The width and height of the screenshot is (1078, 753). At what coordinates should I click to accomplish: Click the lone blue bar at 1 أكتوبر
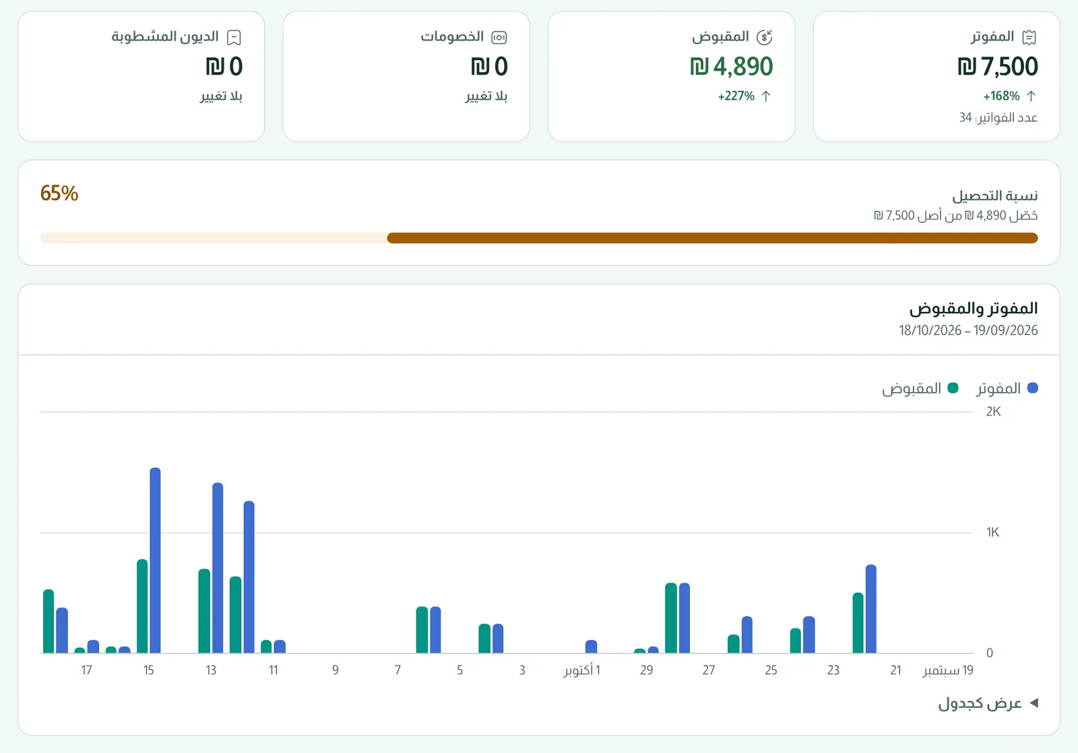[592, 647]
